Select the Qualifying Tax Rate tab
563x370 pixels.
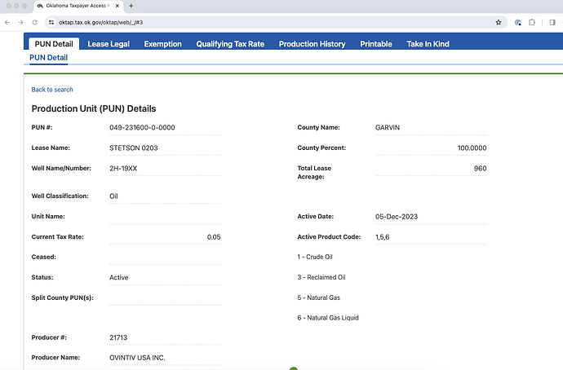[230, 44]
